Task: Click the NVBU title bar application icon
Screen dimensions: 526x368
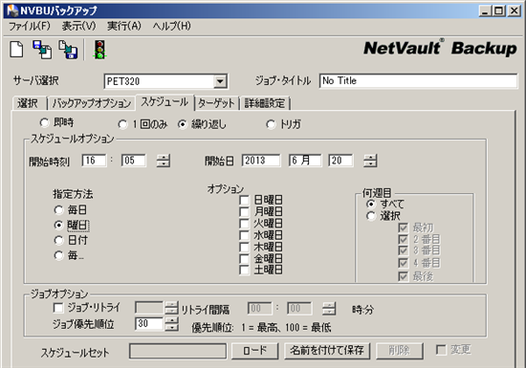Action: [x=12, y=11]
